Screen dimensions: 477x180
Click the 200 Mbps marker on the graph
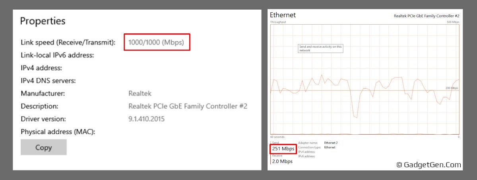point(451,88)
